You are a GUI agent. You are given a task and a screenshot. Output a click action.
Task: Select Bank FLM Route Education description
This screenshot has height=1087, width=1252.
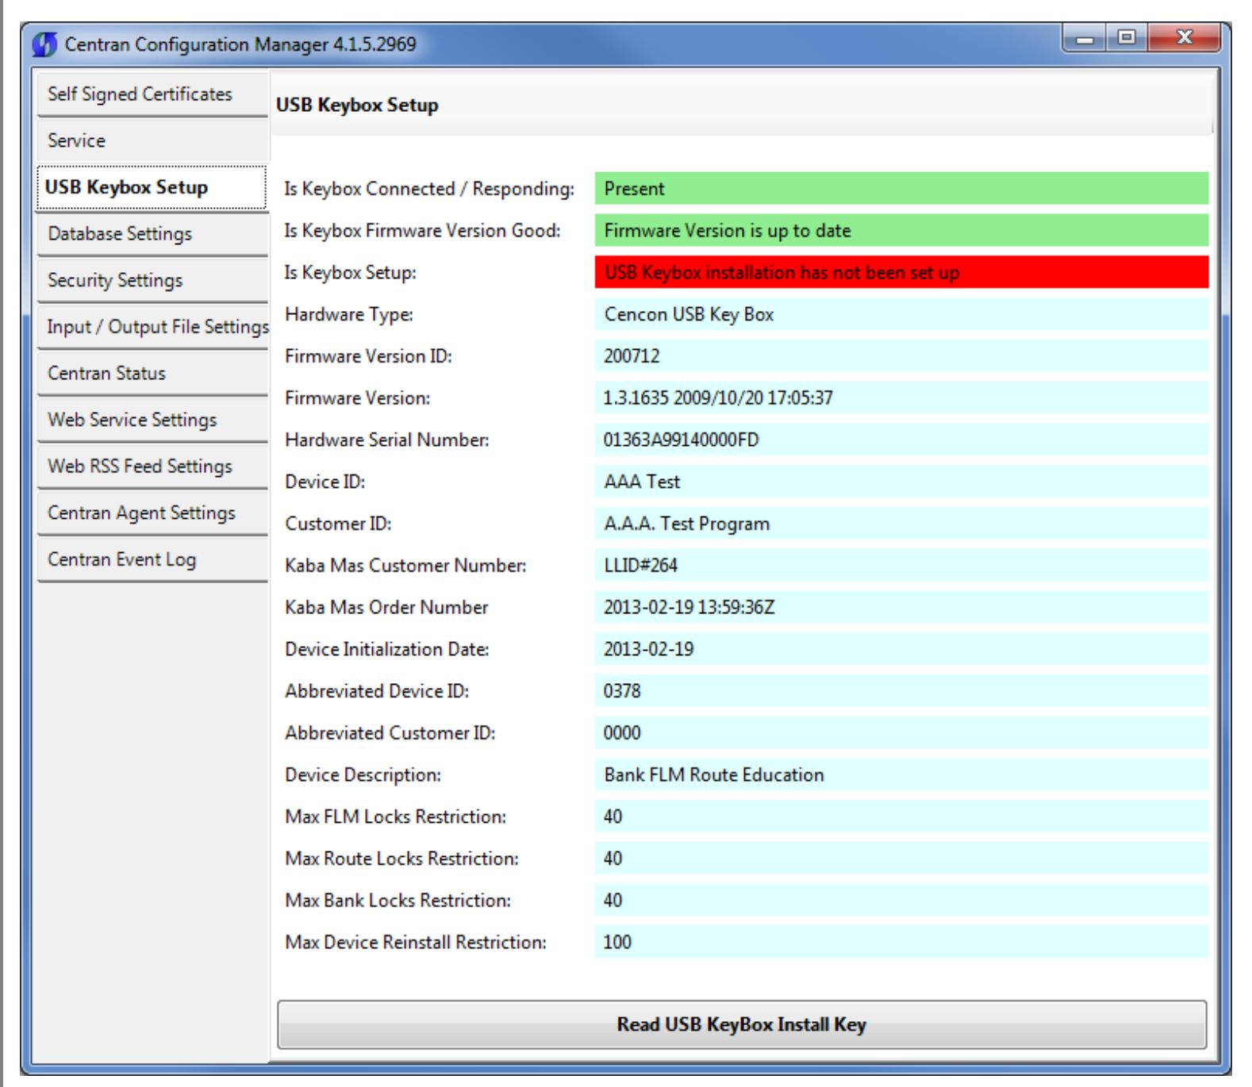(901, 774)
